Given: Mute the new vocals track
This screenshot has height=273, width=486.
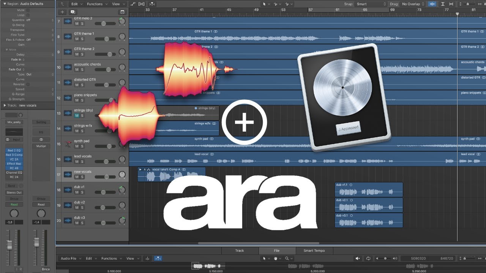Looking at the screenshot, I should pyautogui.click(x=77, y=177).
